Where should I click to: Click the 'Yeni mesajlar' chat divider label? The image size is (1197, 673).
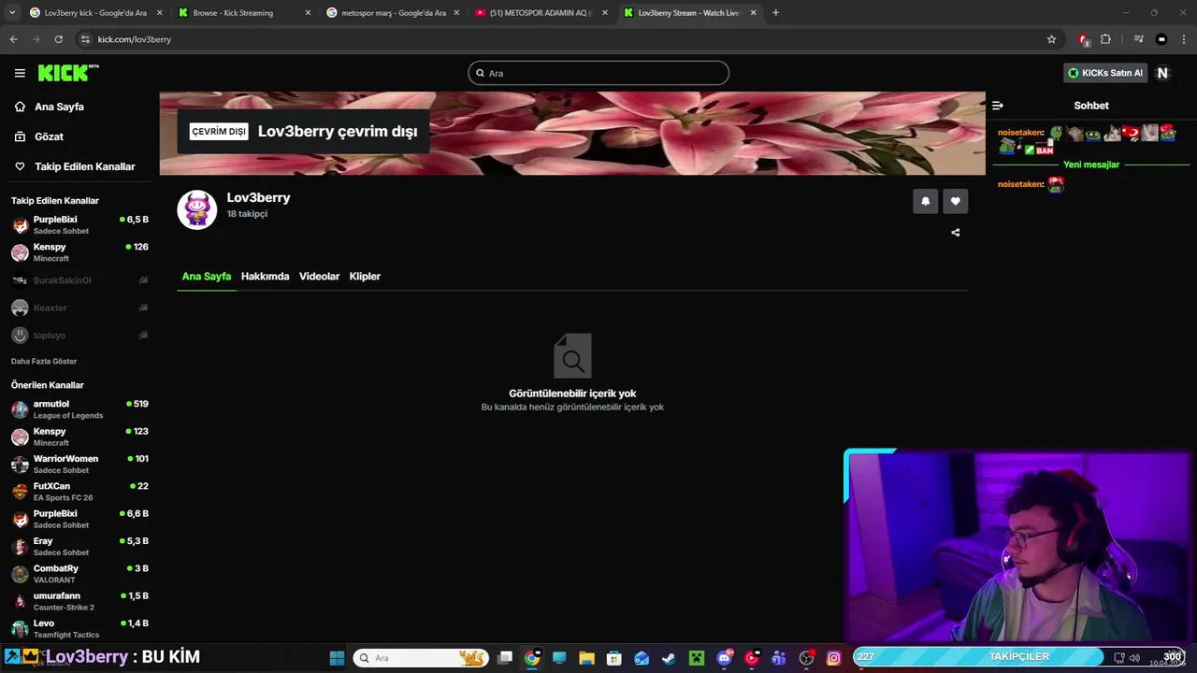tap(1092, 165)
